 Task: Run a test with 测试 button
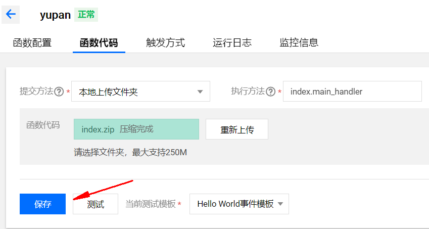pyautogui.click(x=96, y=204)
